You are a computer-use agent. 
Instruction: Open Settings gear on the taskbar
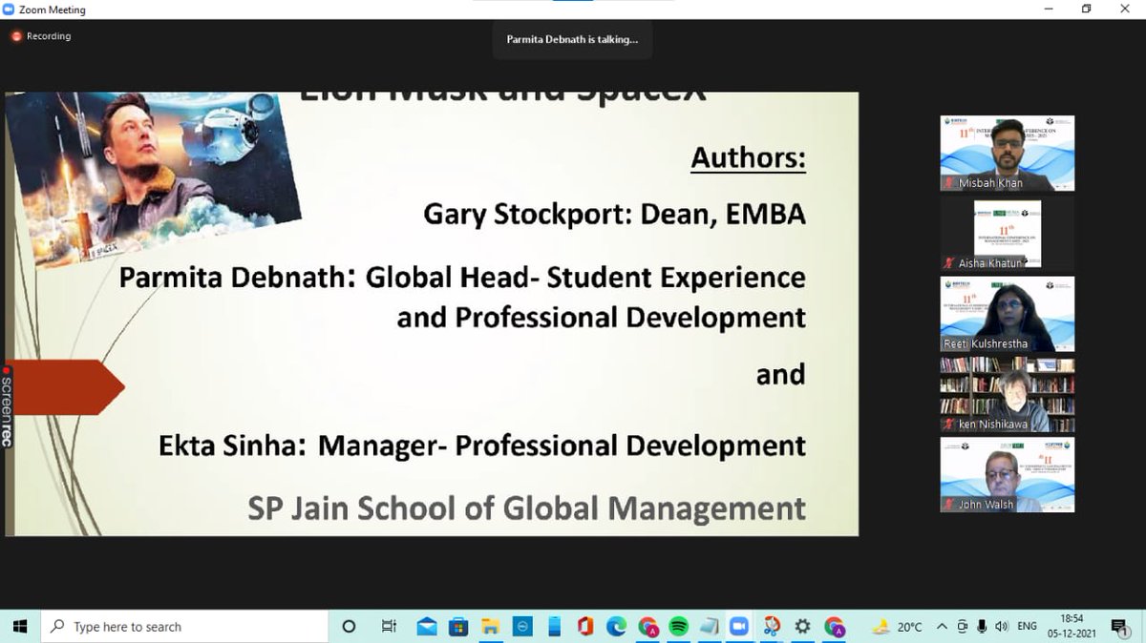tap(803, 627)
